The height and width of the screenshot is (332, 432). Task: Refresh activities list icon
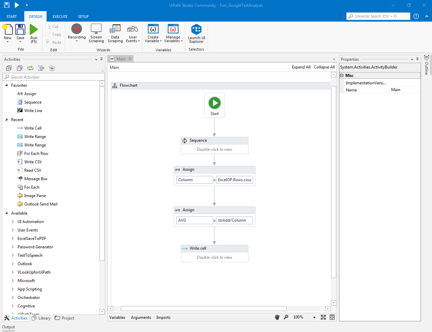pos(30,68)
